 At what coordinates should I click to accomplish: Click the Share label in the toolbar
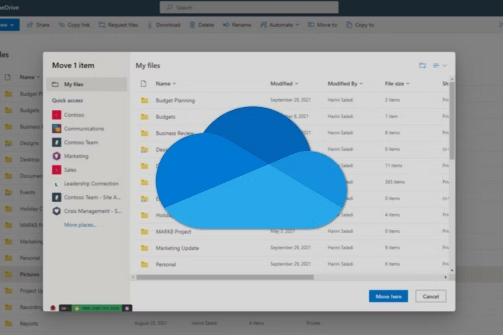coord(43,25)
